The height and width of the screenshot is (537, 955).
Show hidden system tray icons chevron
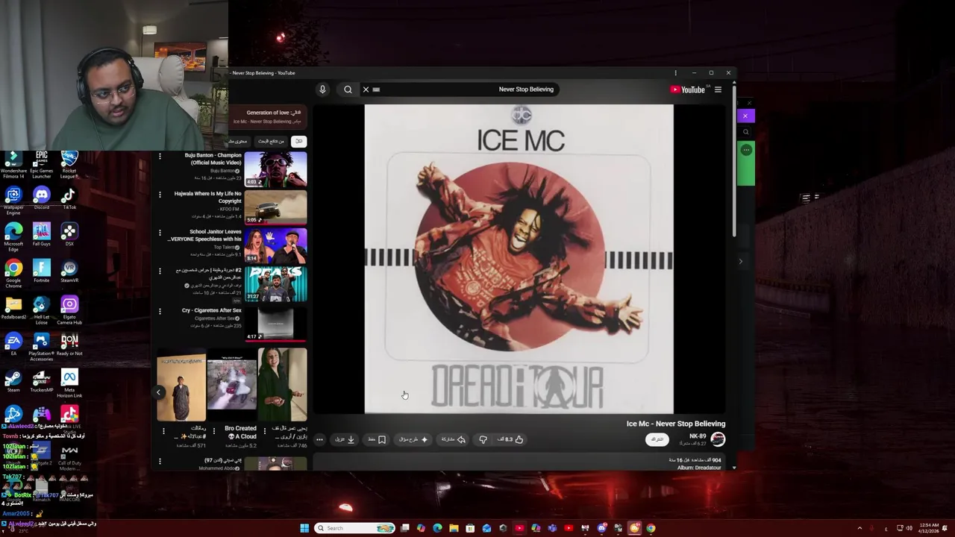click(x=859, y=528)
